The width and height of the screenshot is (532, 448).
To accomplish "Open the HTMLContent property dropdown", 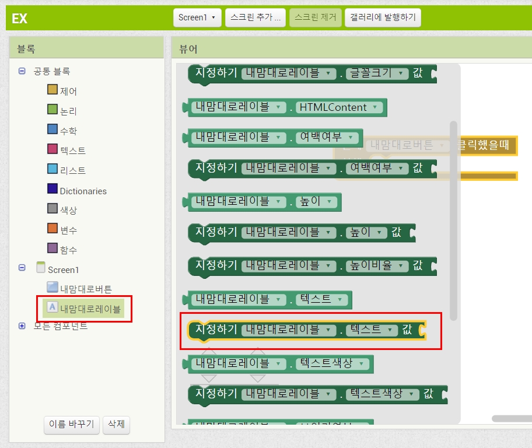I will click(339, 107).
